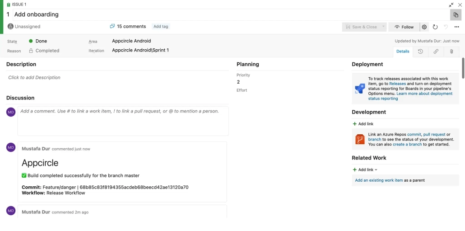Click the Discussion section heading

point(20,98)
